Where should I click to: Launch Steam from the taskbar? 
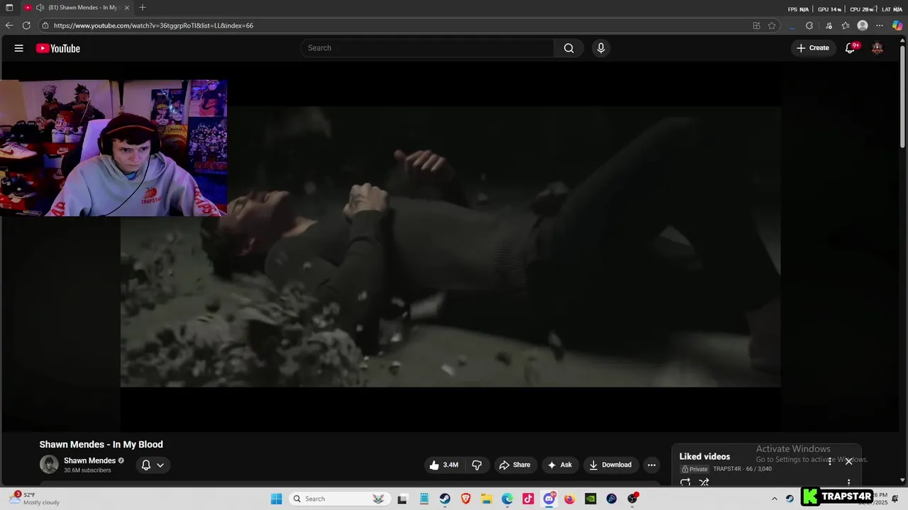click(x=445, y=499)
